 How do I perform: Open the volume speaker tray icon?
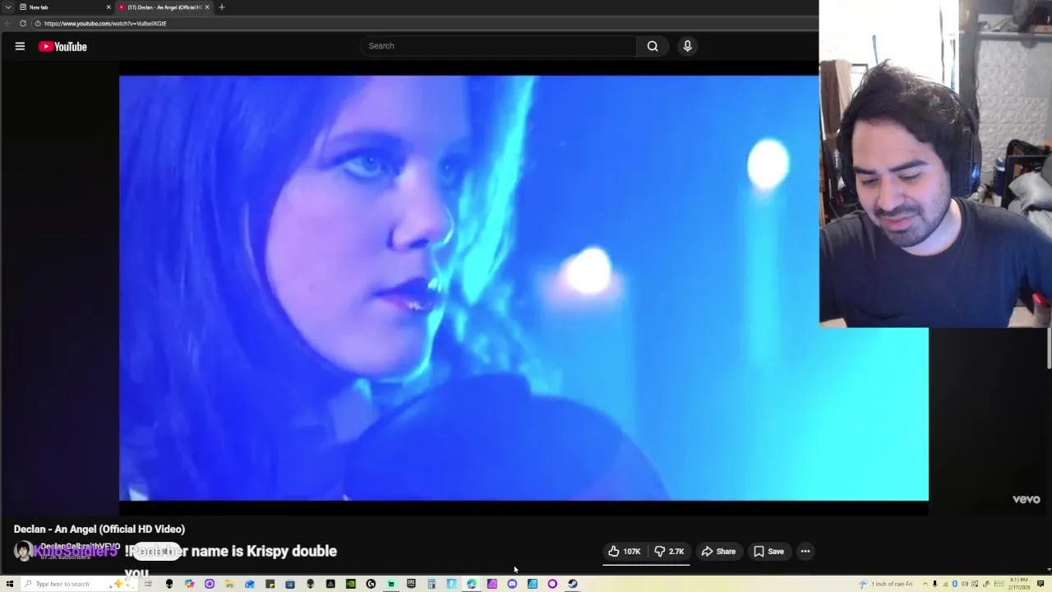tap(965, 584)
